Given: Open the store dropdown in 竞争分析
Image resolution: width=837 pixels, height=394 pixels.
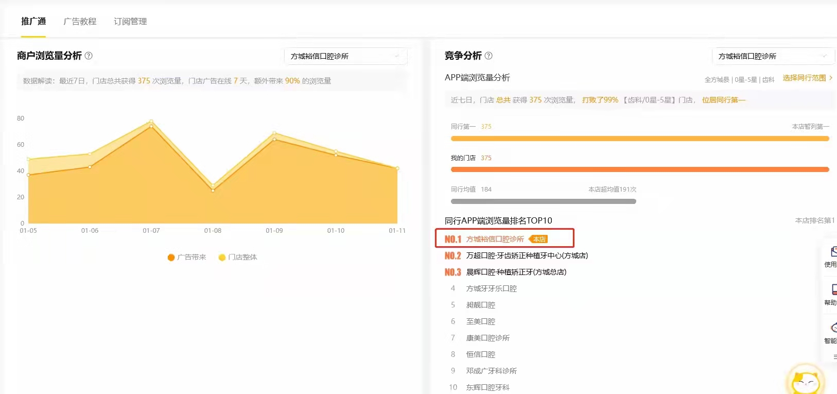Looking at the screenshot, I should click(x=773, y=56).
